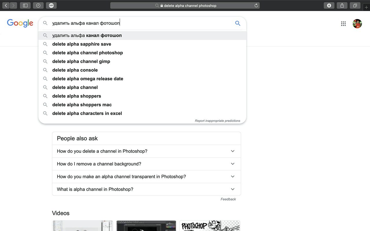Expand 'How do you delete a channel in Photoshop?'

tap(146, 151)
